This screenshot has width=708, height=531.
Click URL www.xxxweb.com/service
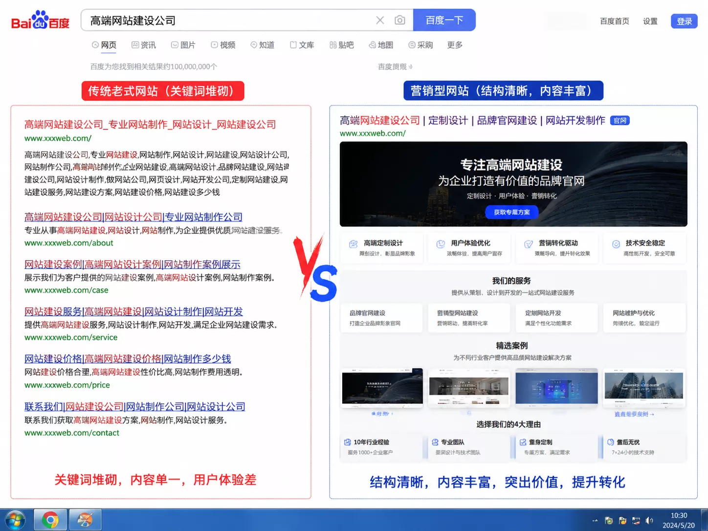(71, 337)
